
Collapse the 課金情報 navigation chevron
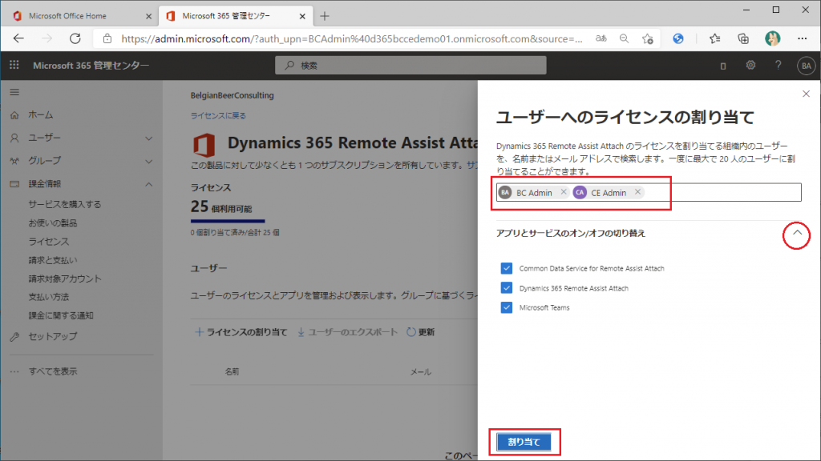[x=148, y=184]
